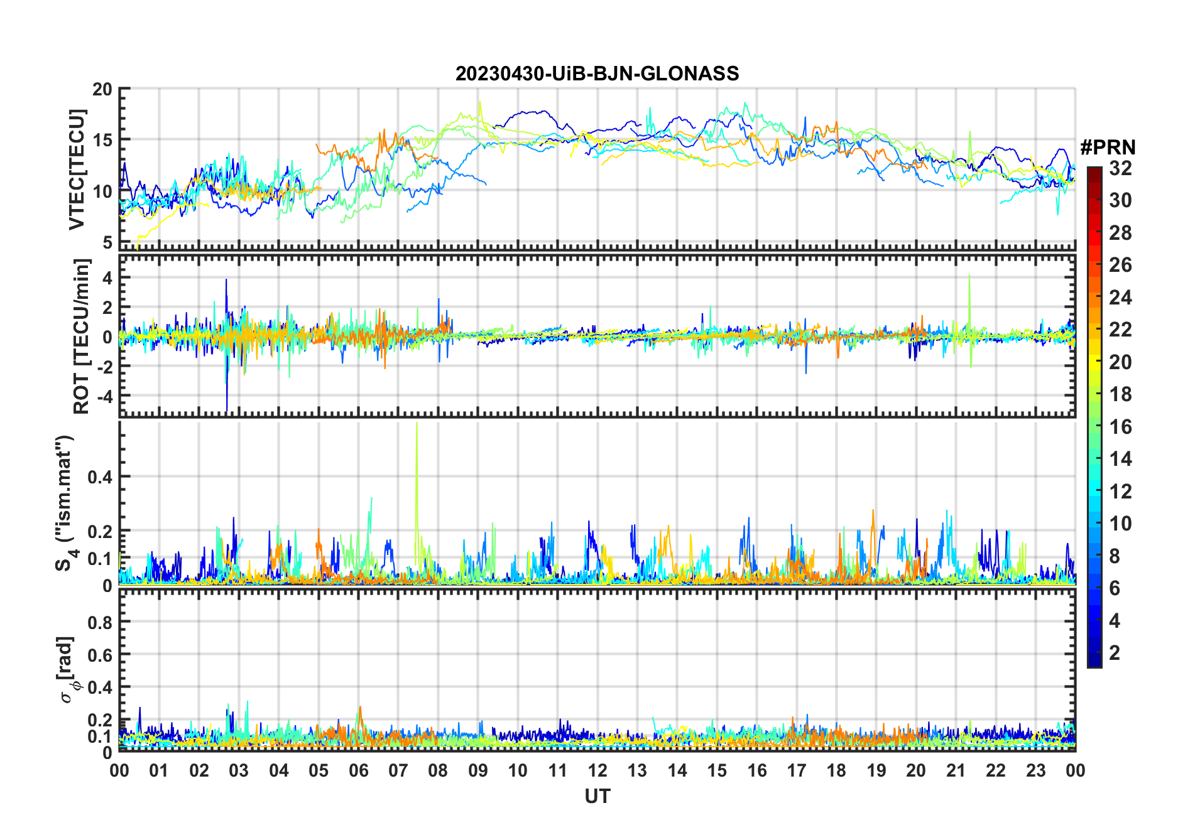Select the 12 hour tick on x-axis
This screenshot has width=1195, height=835.
597,770
